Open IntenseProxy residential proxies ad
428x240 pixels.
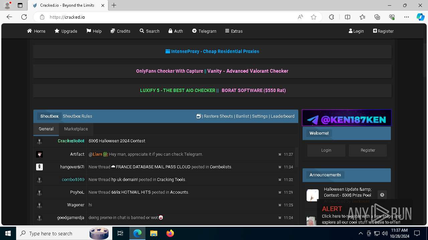212,51
